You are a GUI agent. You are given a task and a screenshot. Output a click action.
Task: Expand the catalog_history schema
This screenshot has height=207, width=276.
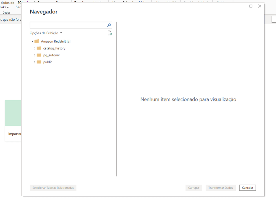tap(34, 48)
